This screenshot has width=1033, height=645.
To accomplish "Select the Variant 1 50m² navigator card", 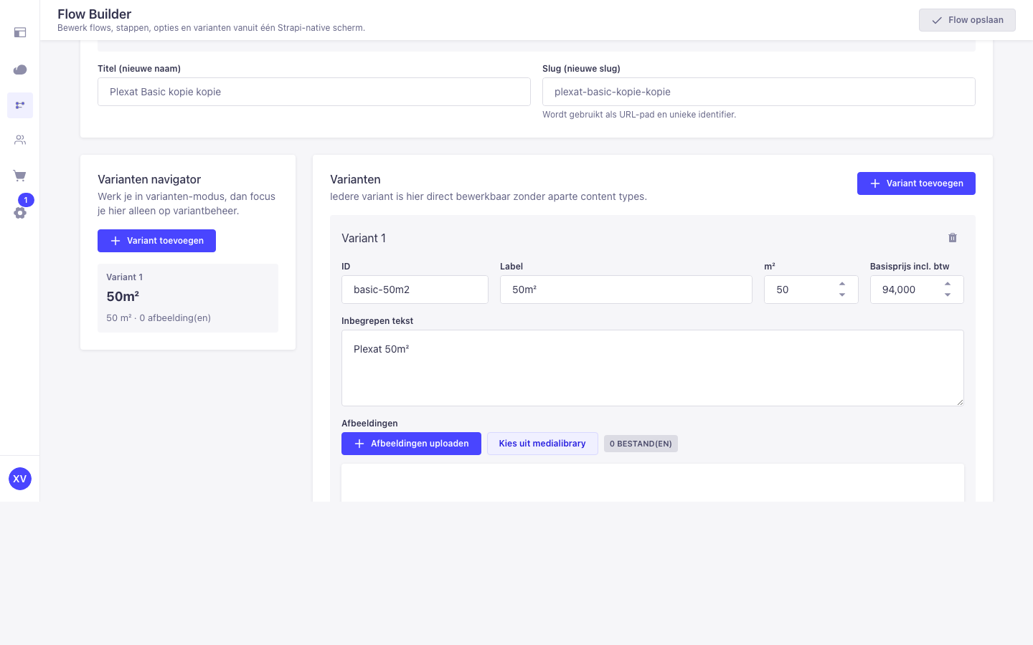I will (x=188, y=298).
